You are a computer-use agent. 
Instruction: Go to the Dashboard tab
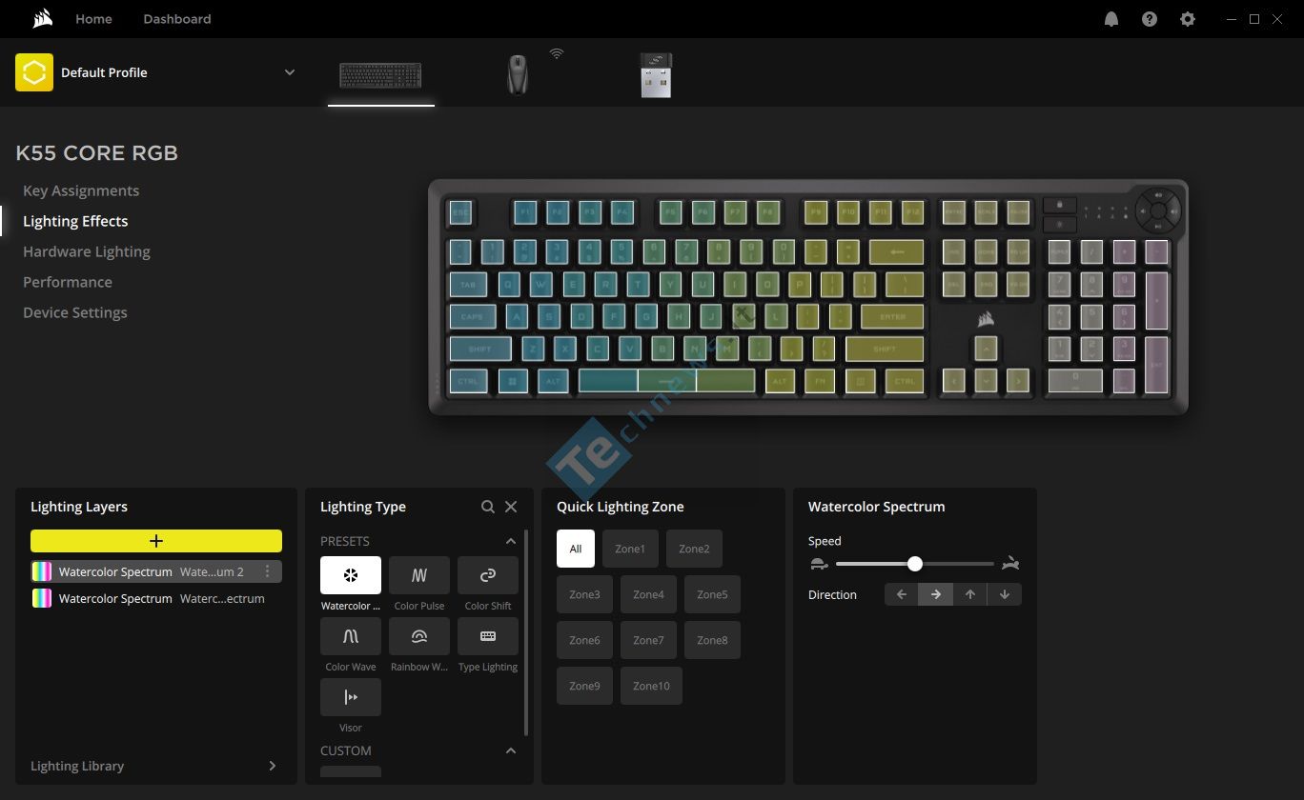point(177,19)
